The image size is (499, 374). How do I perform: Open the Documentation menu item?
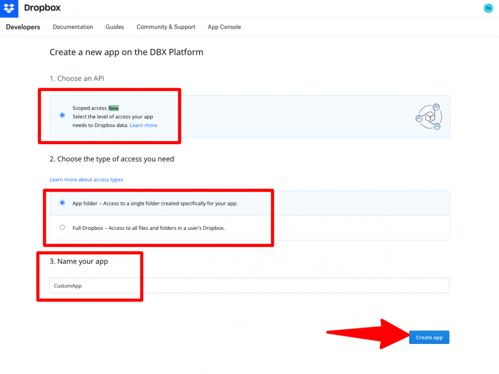pyautogui.click(x=73, y=27)
